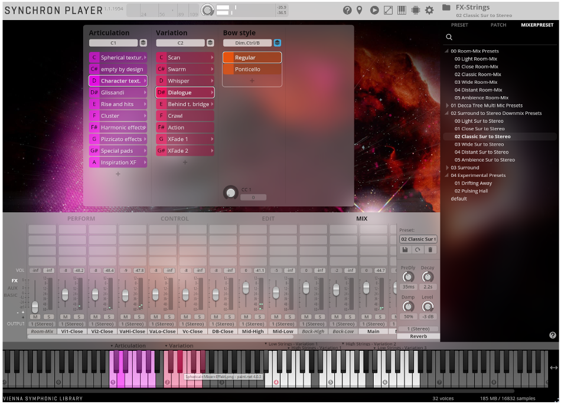Click the location pin icon in top toolbar
Screen dimensions: 561x404
point(360,11)
